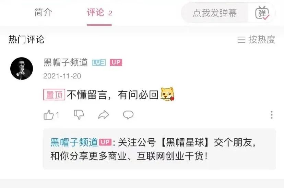Tap the pink UP badge beside username

point(116,62)
